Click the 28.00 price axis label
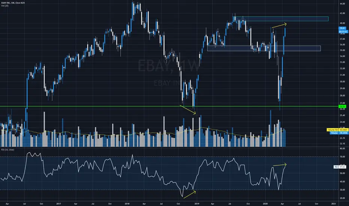Screen dimensions: 349x206 point(342,96)
